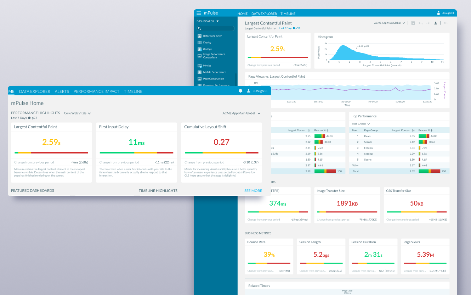Select DATA EXPLORER tab in mPulse Home window
Screen dimensions: 471x295
(x=35, y=91)
